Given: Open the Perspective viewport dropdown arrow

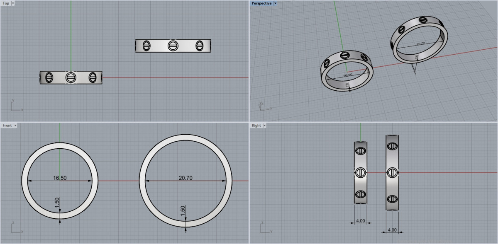Looking at the screenshot, I should click(275, 3).
